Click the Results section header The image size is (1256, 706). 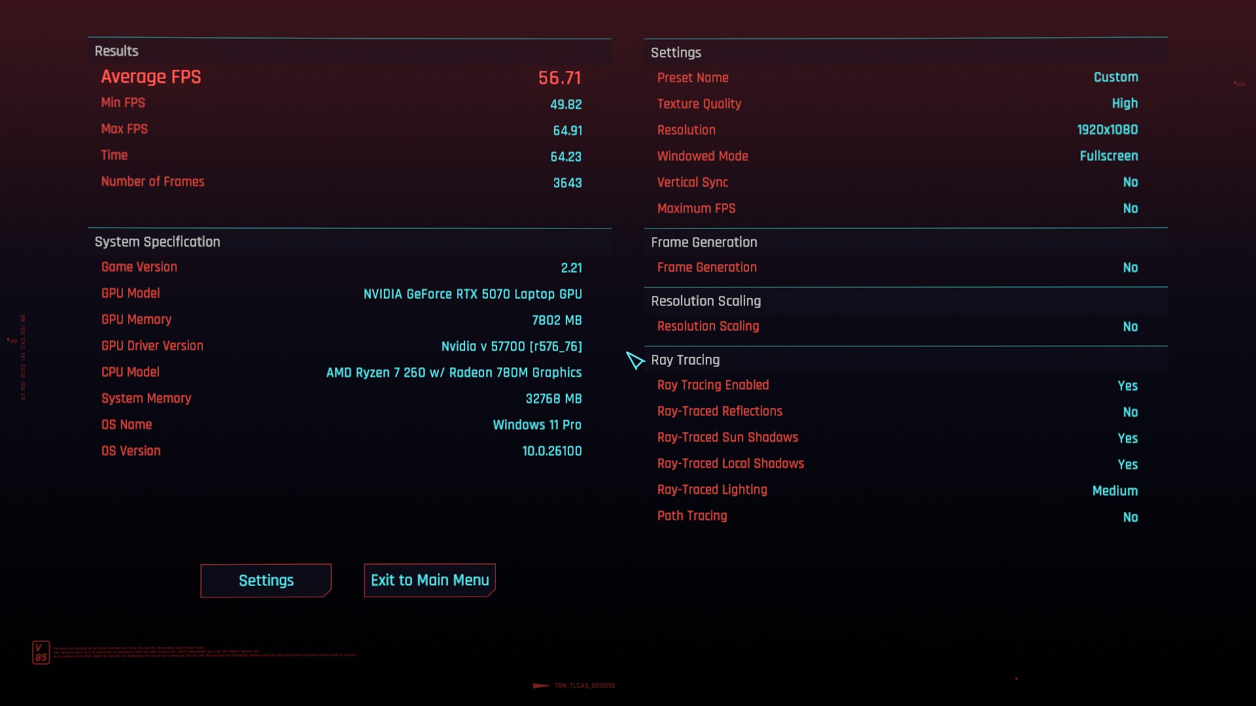(x=116, y=51)
